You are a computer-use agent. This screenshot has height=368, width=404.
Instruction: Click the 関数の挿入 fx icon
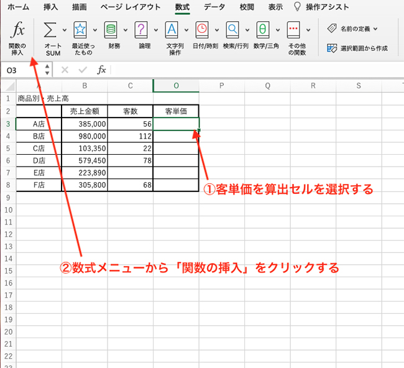click(x=17, y=29)
